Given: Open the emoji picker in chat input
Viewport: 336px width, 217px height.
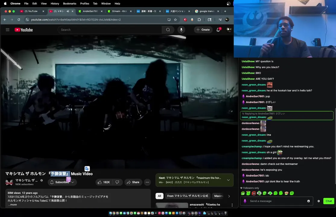Looking at the screenshot, I should (x=309, y=201).
